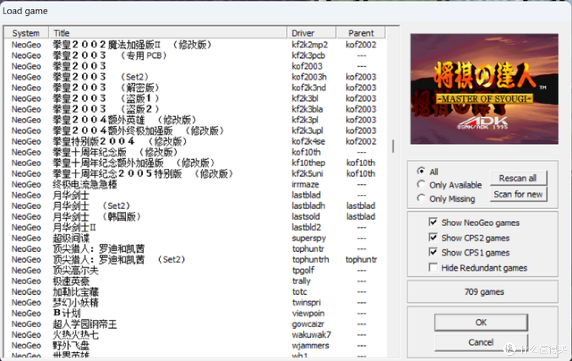Viewport: 572px width, 361px height.
Task: Click the Rescan all button
Action: (x=518, y=178)
